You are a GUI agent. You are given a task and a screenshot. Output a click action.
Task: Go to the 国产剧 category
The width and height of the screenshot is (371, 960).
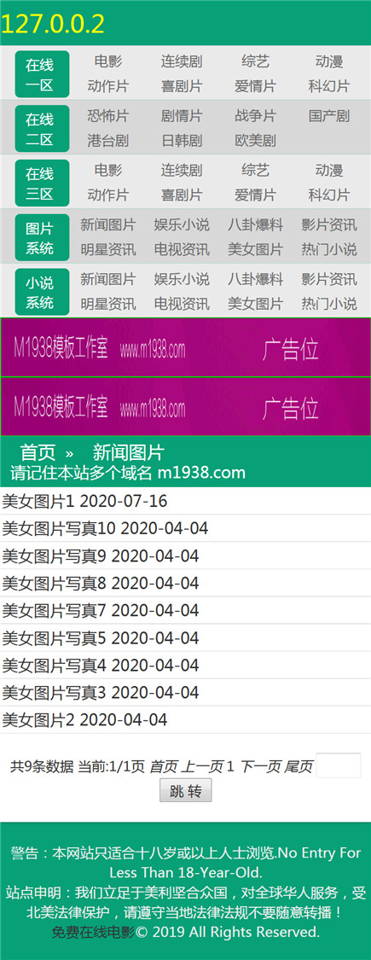[x=328, y=116]
